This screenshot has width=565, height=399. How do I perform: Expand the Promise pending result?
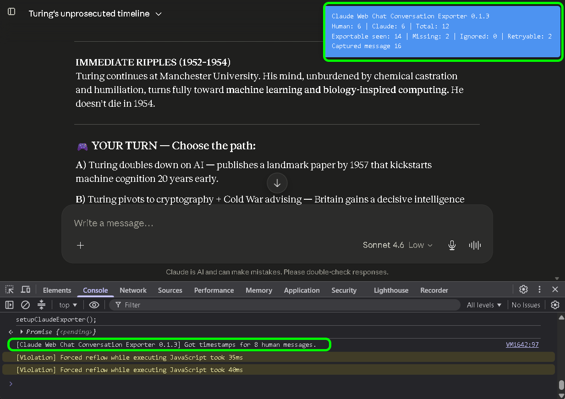(x=22, y=332)
